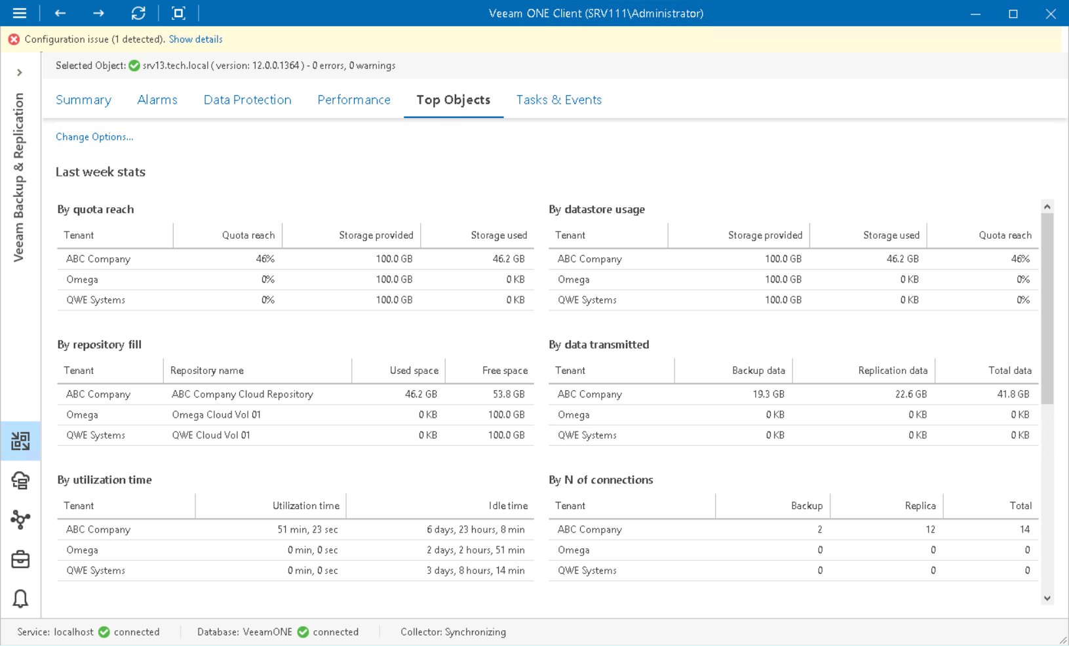Sort by Total data column header
Viewport: 1069px width, 646px height.
click(x=987, y=371)
